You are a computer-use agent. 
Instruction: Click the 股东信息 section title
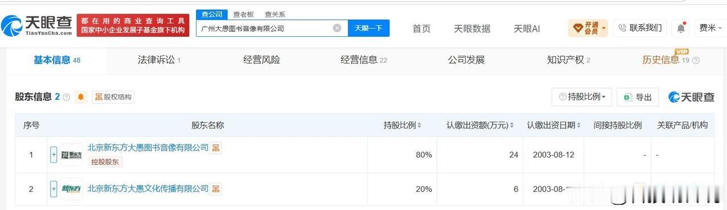pyautogui.click(x=34, y=97)
